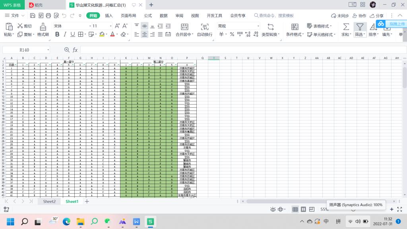This screenshot has width=407, height=229.
Task: Open the 页面布局 ribbon tab
Action: tap(128, 16)
